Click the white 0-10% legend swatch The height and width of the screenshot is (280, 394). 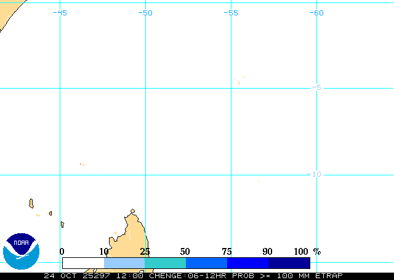tap(82, 263)
